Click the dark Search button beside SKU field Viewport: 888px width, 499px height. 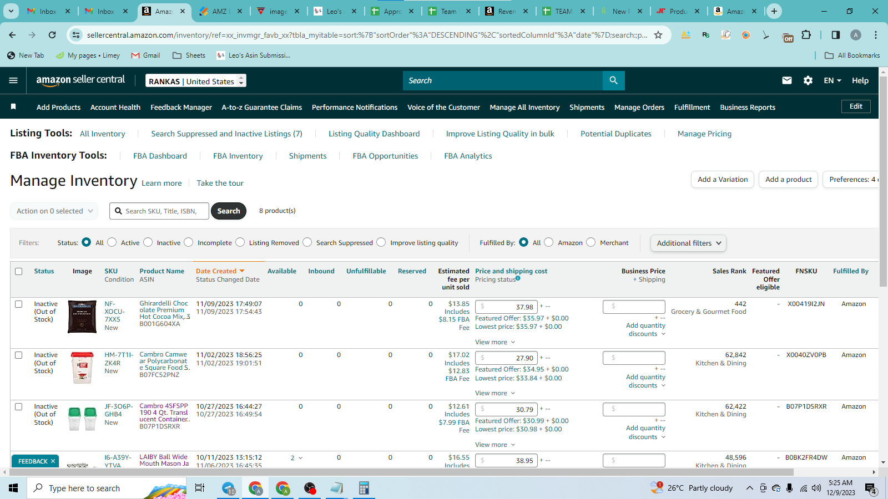click(x=229, y=211)
